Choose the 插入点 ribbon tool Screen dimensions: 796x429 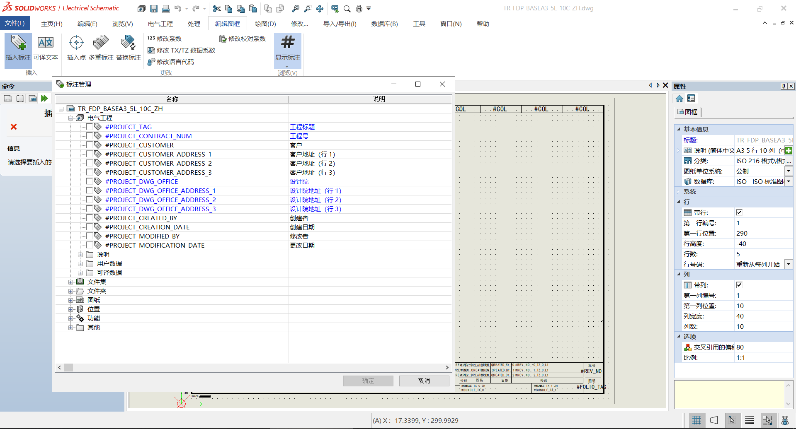(x=76, y=48)
